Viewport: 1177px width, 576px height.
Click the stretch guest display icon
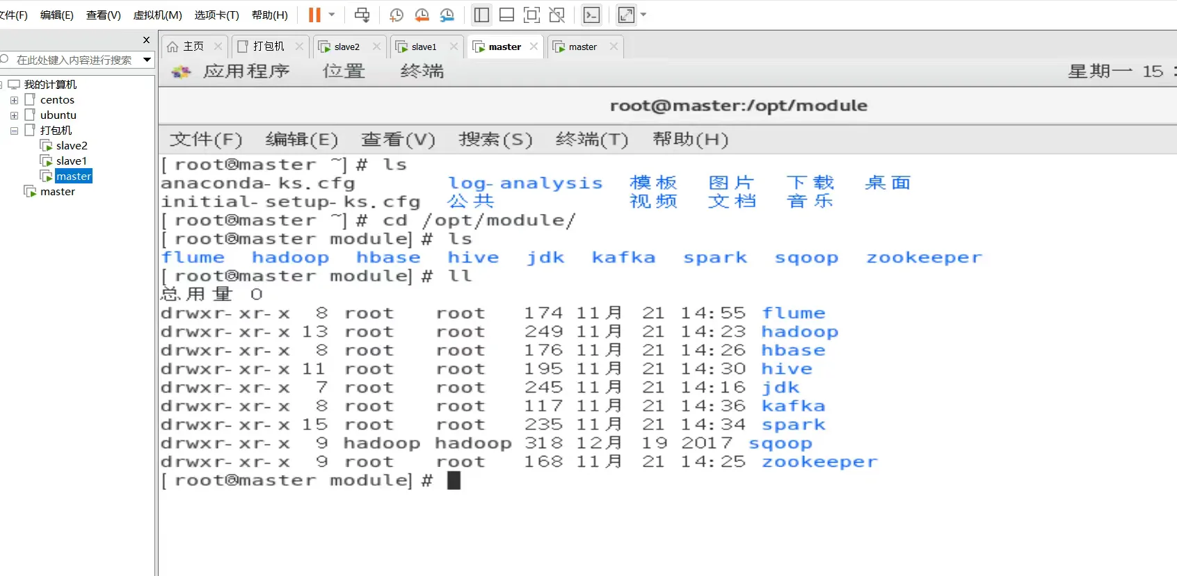pos(626,15)
